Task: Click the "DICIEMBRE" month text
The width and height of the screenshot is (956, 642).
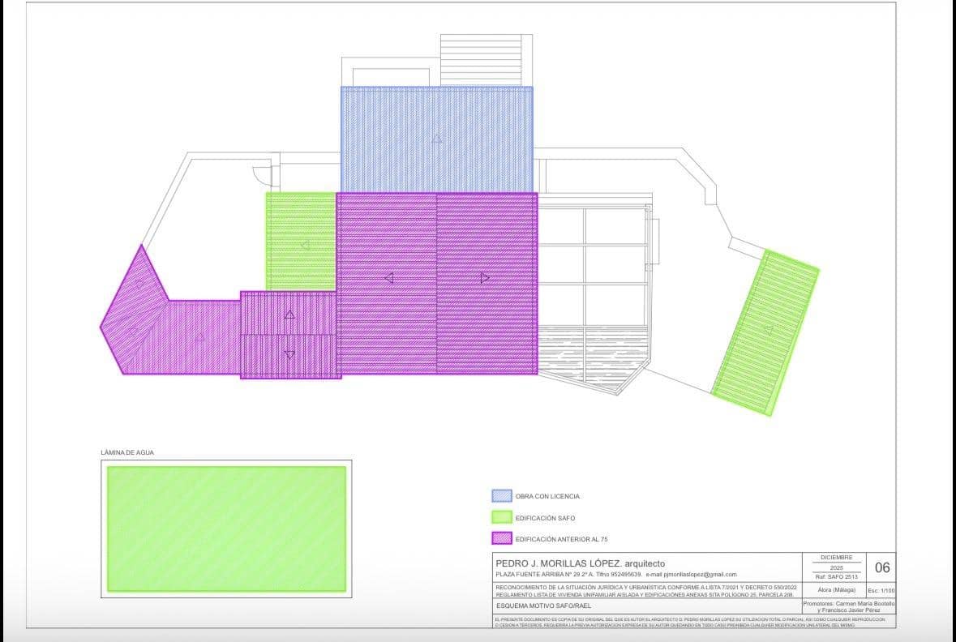Action: pos(837,557)
